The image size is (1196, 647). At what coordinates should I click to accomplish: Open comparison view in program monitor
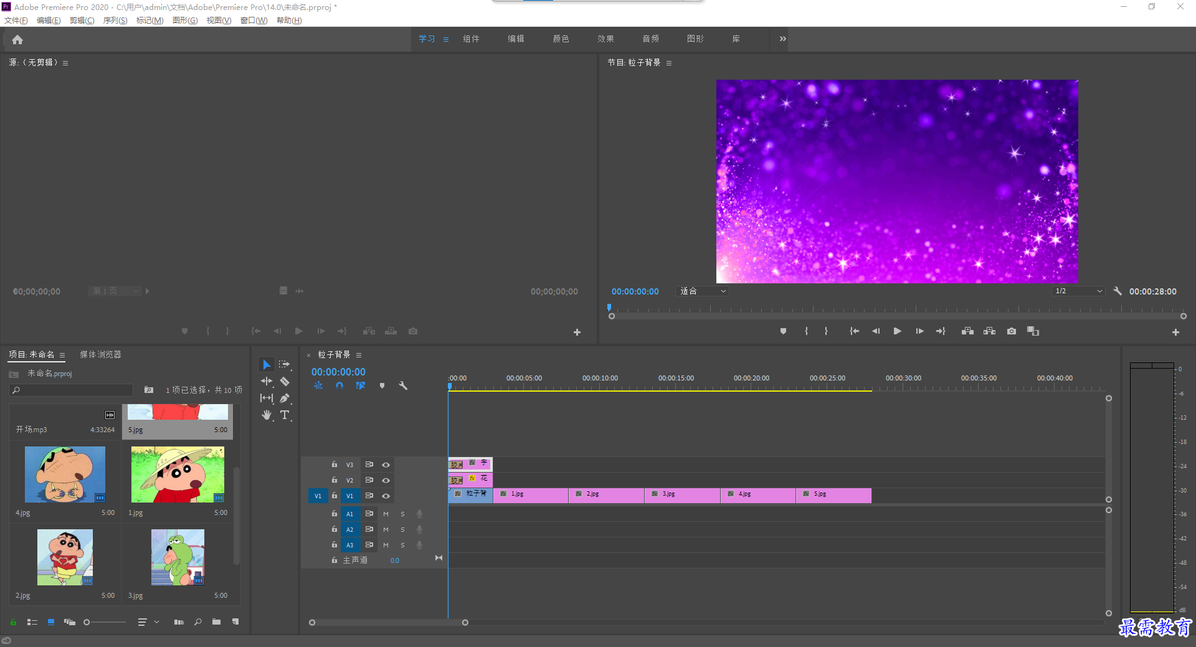point(1033,331)
